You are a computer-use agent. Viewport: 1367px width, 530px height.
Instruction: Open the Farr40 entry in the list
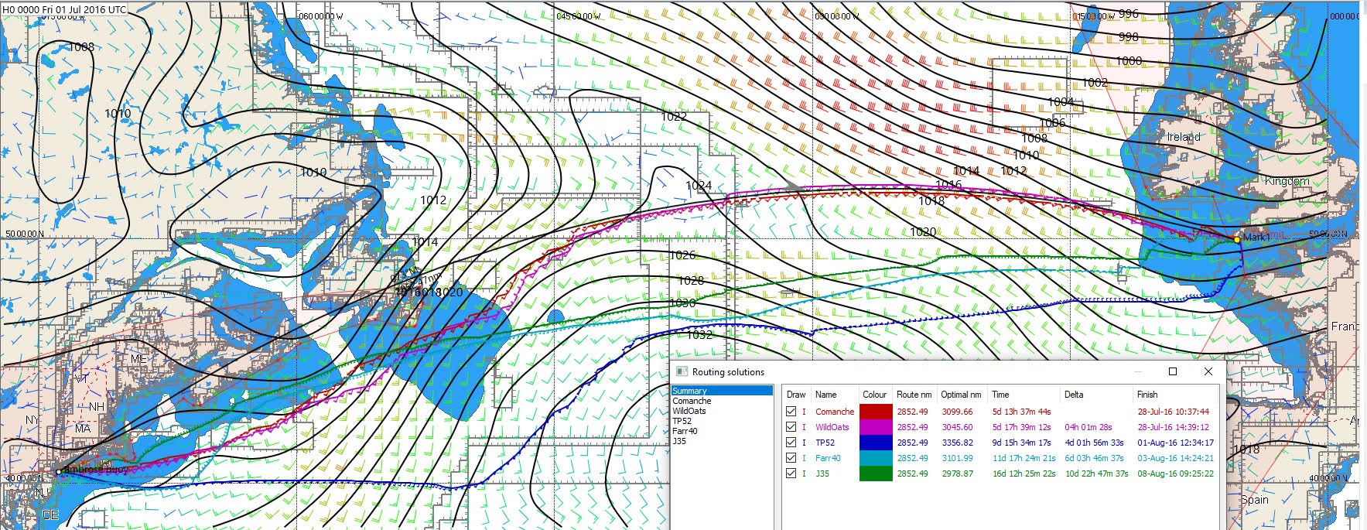point(685,431)
